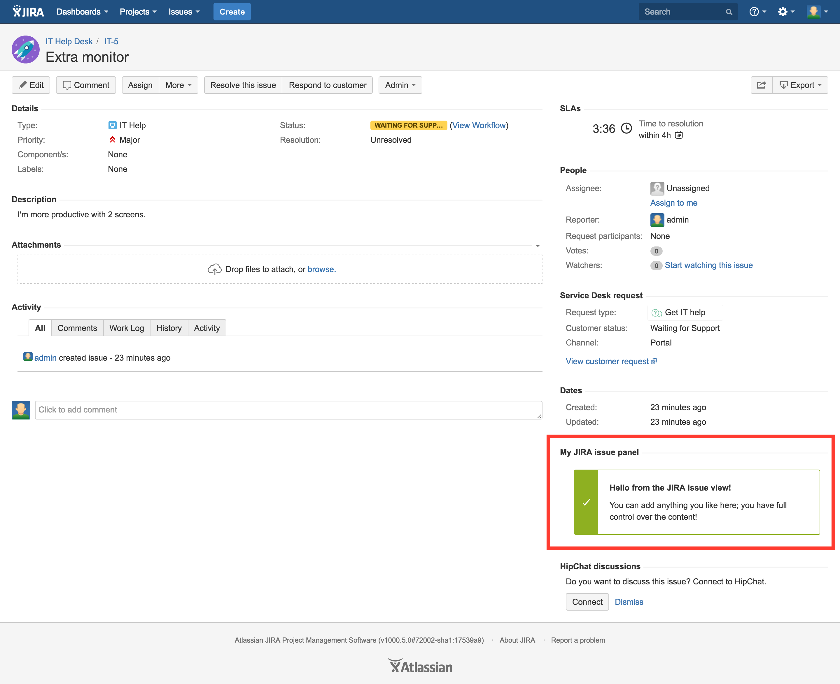Click the share issue icon button
840x684 pixels.
[761, 85]
